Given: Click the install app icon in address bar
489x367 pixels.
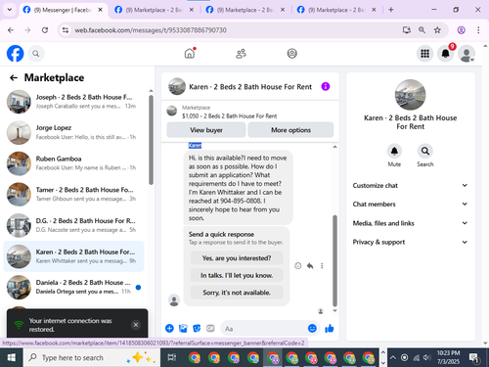Looking at the screenshot, I should (x=407, y=30).
